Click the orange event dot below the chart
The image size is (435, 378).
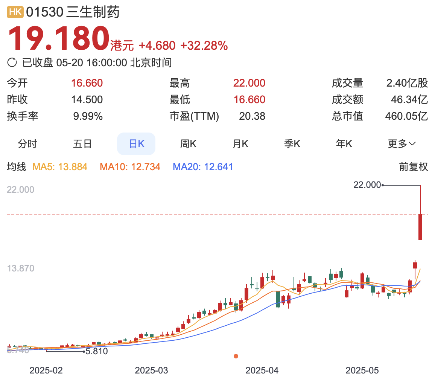(x=236, y=356)
